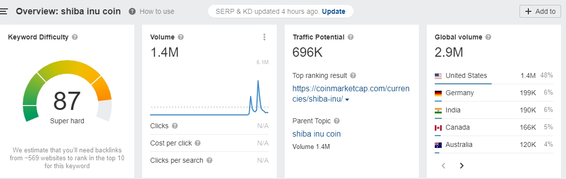
Task: Click the How to use help icon
Action: click(133, 11)
